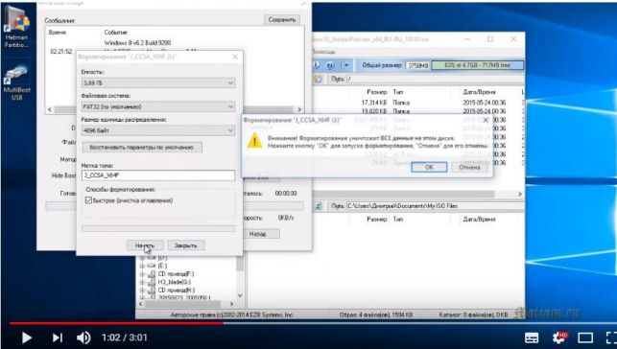Skip to the next video
This screenshot has width=617, height=349.
pyautogui.click(x=58, y=337)
